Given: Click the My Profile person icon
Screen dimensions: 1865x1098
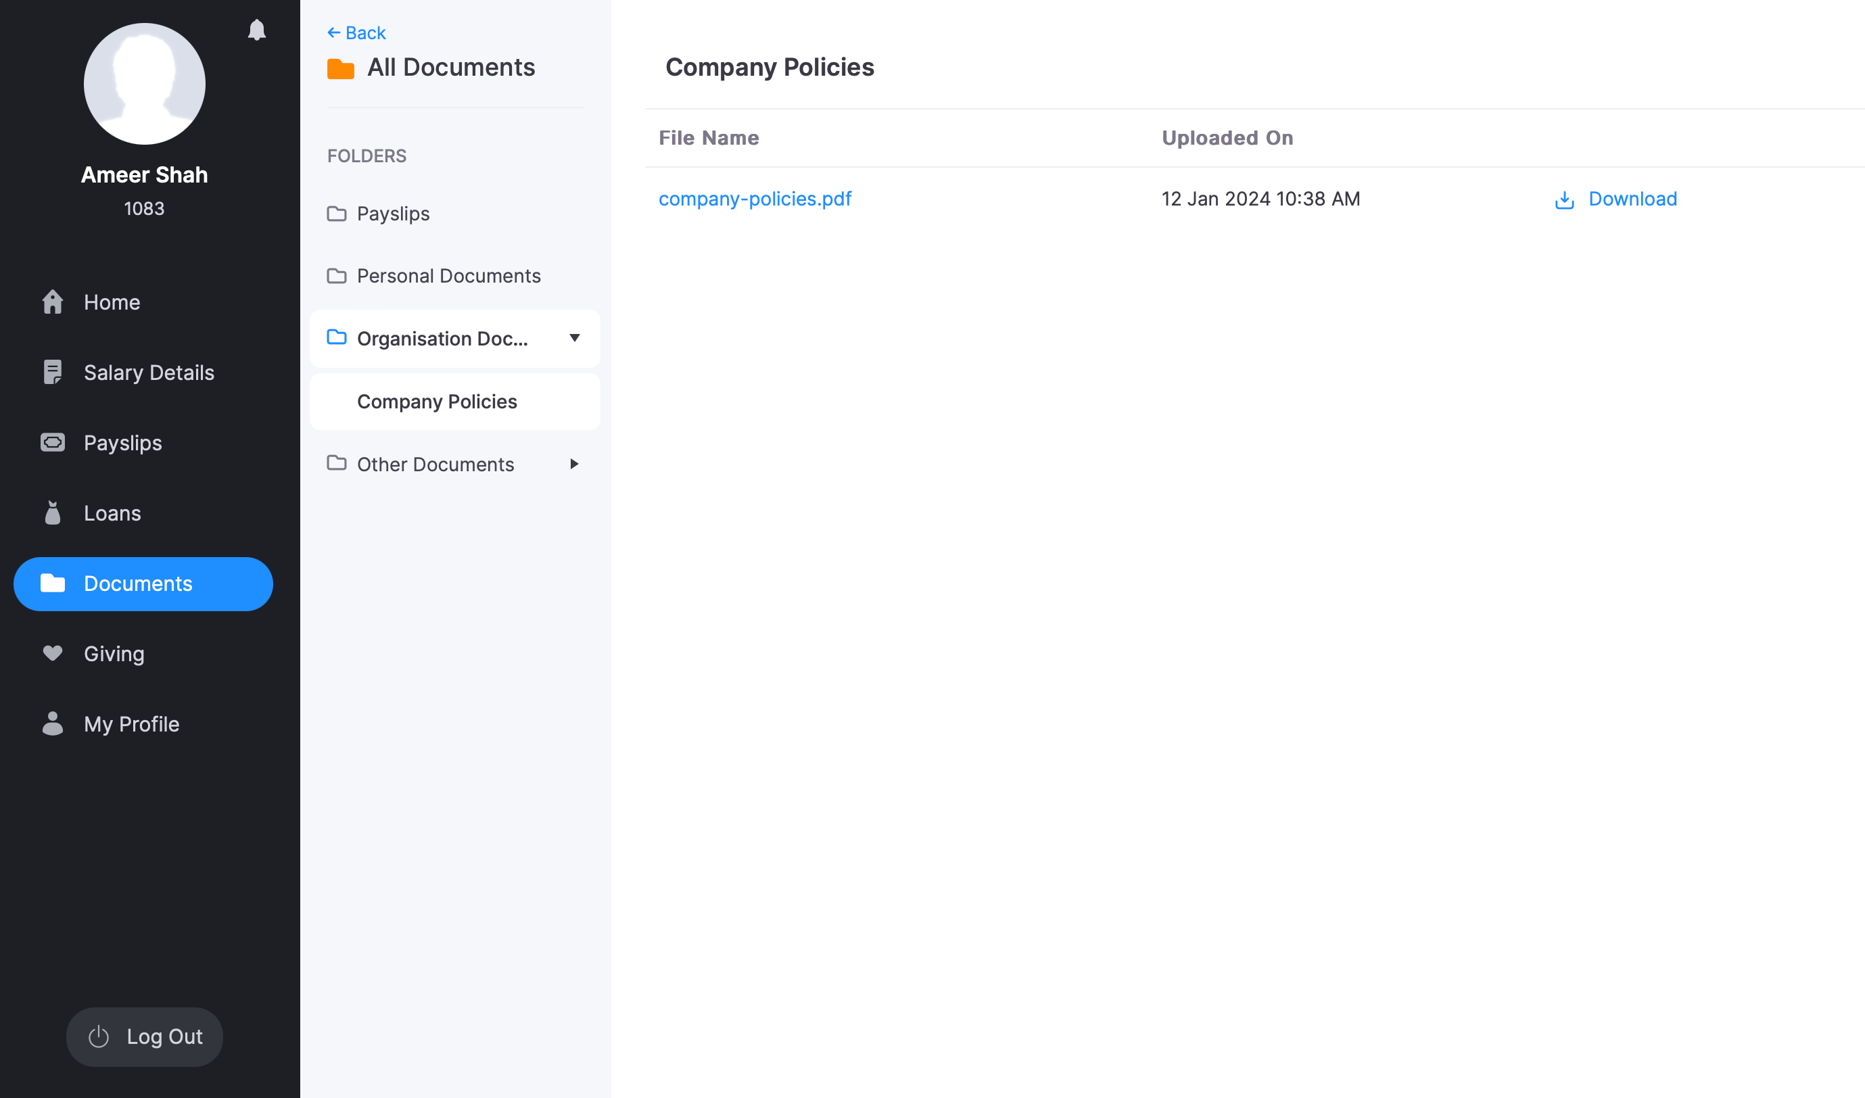Looking at the screenshot, I should pos(53,723).
